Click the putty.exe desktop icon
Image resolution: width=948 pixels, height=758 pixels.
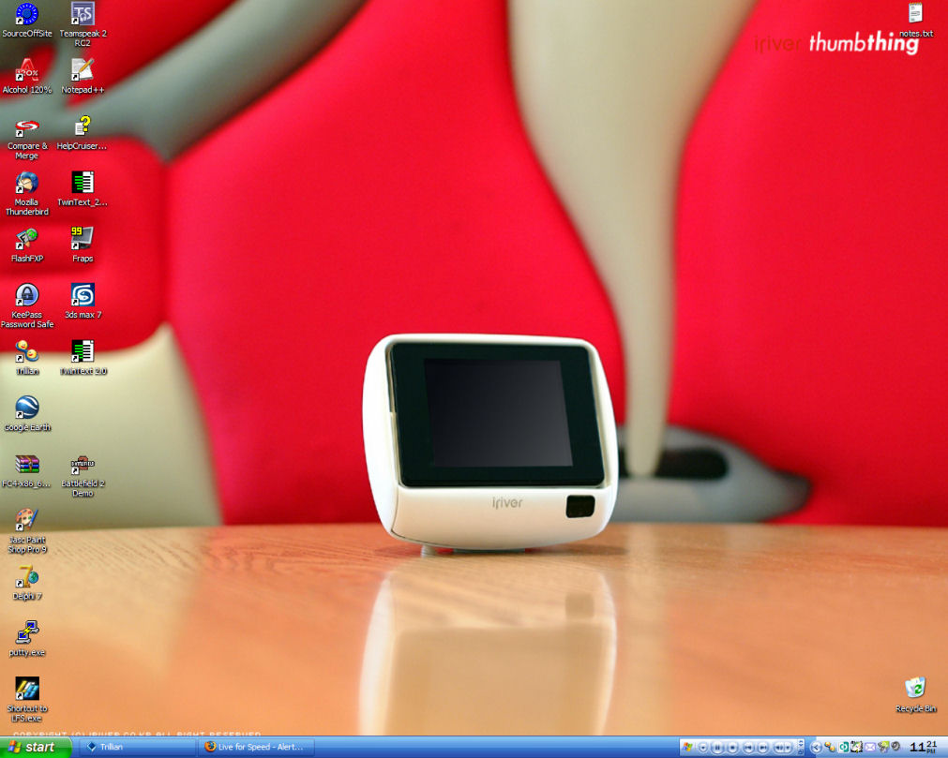click(26, 638)
